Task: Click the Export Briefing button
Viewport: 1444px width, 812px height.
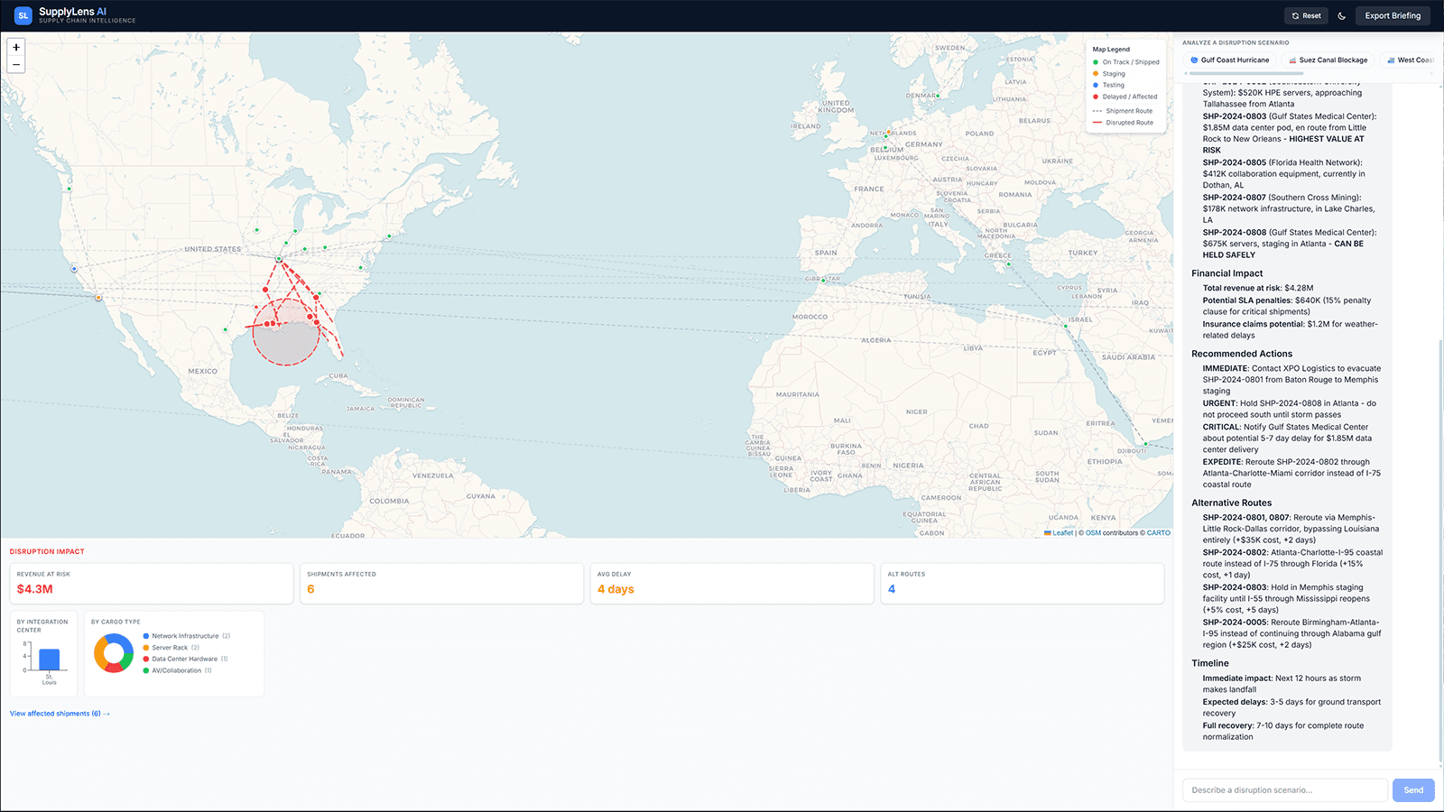Action: click(x=1393, y=15)
